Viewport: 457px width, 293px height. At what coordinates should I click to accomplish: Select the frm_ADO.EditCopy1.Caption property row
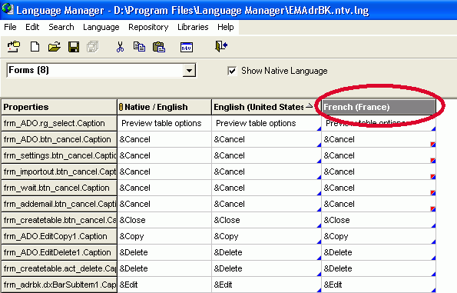59,236
